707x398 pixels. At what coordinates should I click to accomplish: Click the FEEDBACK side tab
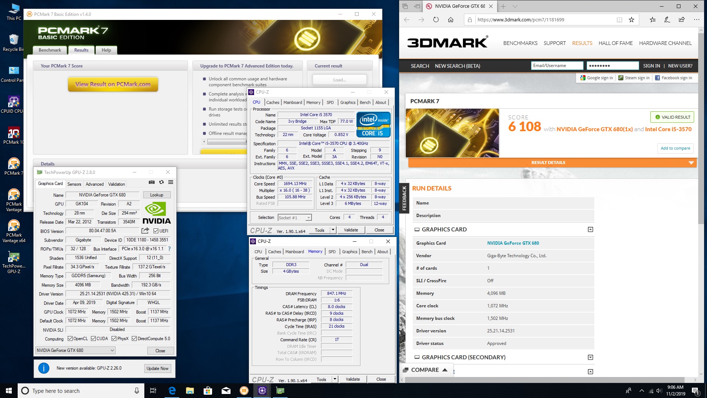(x=404, y=198)
